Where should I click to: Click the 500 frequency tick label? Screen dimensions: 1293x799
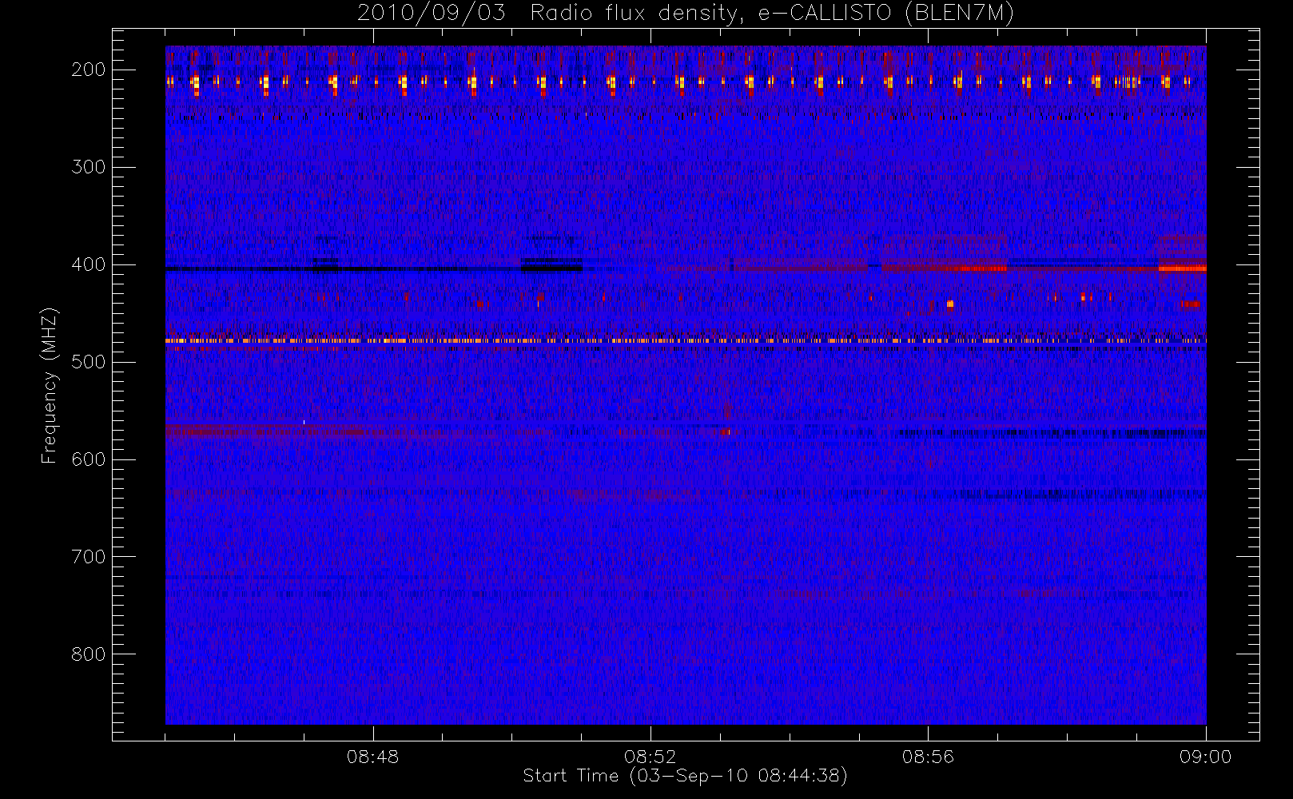[x=88, y=362]
